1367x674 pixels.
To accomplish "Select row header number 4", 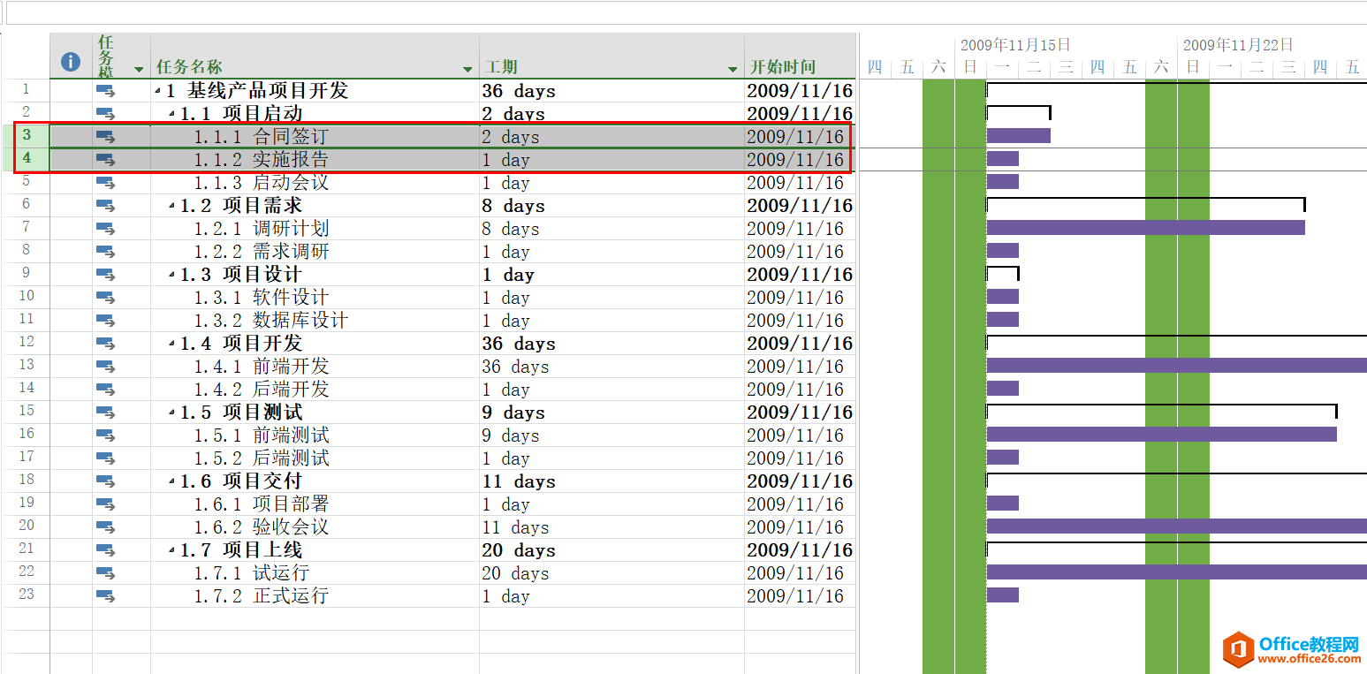I will point(27,159).
